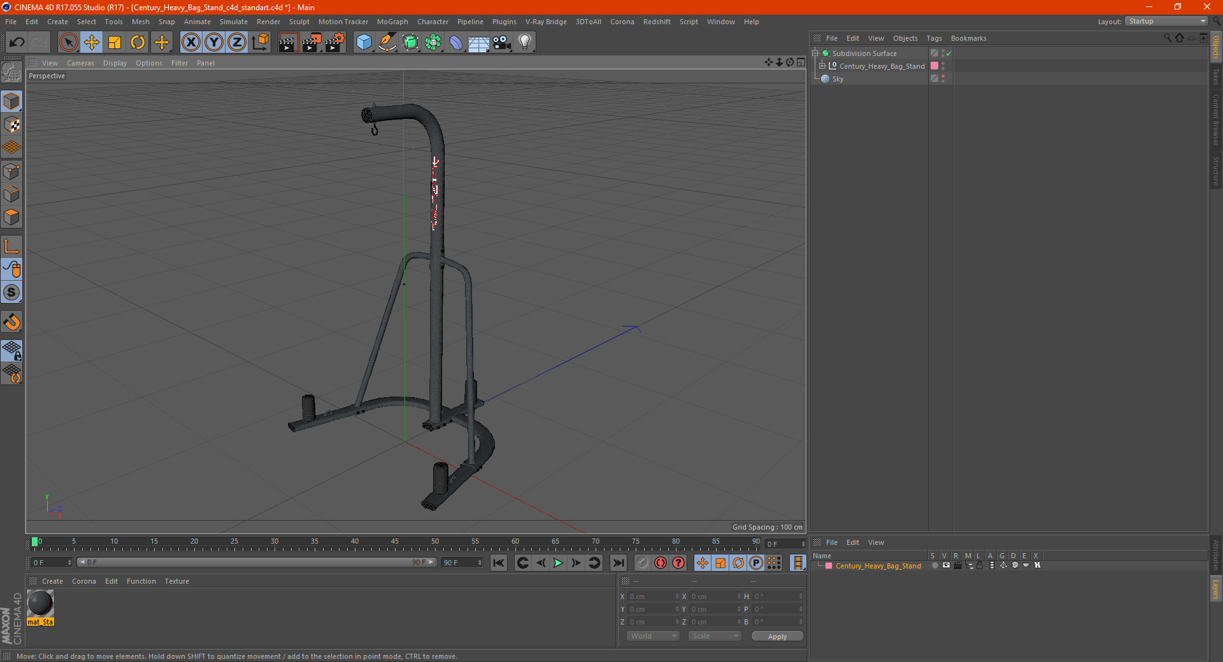Open Objects panel Tags menu
This screenshot has height=662, width=1223.
pos(934,38)
